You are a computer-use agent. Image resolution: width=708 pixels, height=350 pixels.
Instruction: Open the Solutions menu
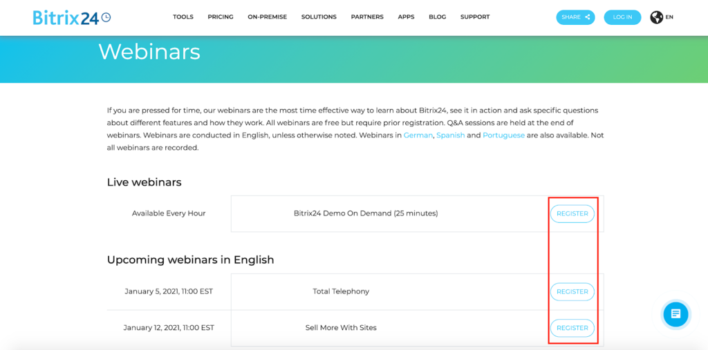pos(319,17)
